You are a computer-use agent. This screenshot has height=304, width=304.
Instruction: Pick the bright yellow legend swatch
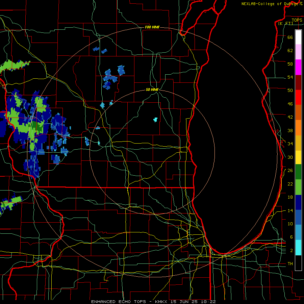(x=298, y=157)
